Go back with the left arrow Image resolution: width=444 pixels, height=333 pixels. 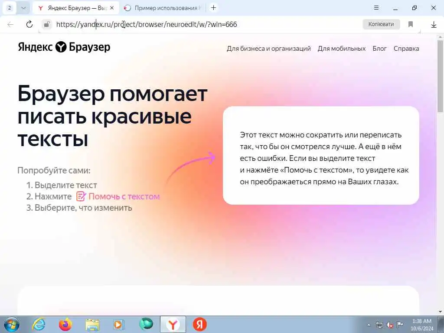tap(10, 24)
